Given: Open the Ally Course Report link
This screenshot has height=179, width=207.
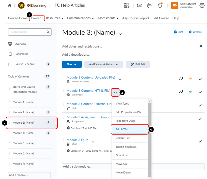Looking at the screenshot, I should [135, 18].
